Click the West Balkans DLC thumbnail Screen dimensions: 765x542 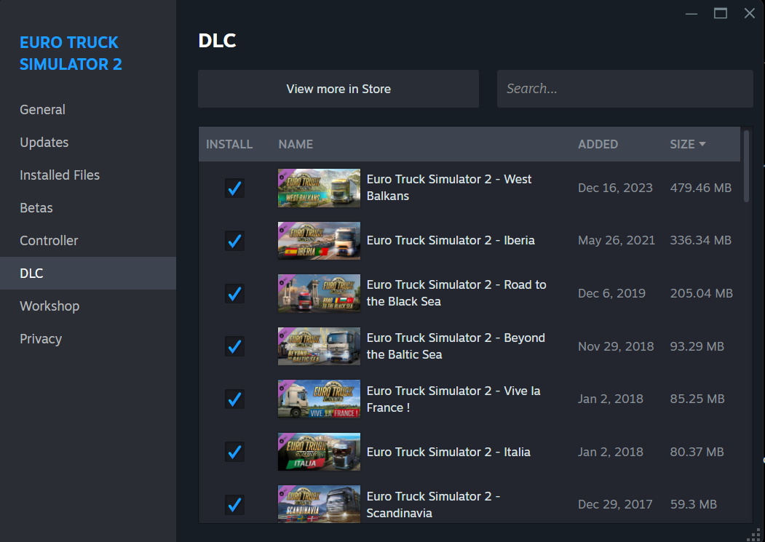click(319, 188)
